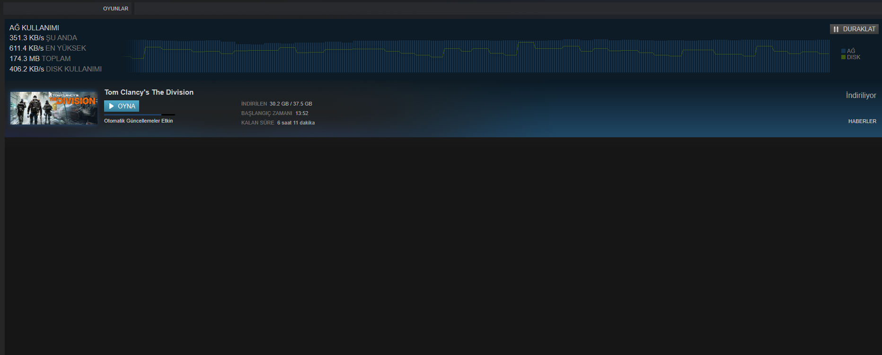The image size is (882, 355).
Task: Click The Division game cover thumbnail
Action: (54, 108)
